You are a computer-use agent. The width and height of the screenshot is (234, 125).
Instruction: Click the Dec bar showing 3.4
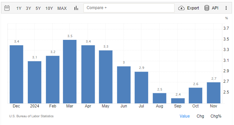(x=17, y=74)
